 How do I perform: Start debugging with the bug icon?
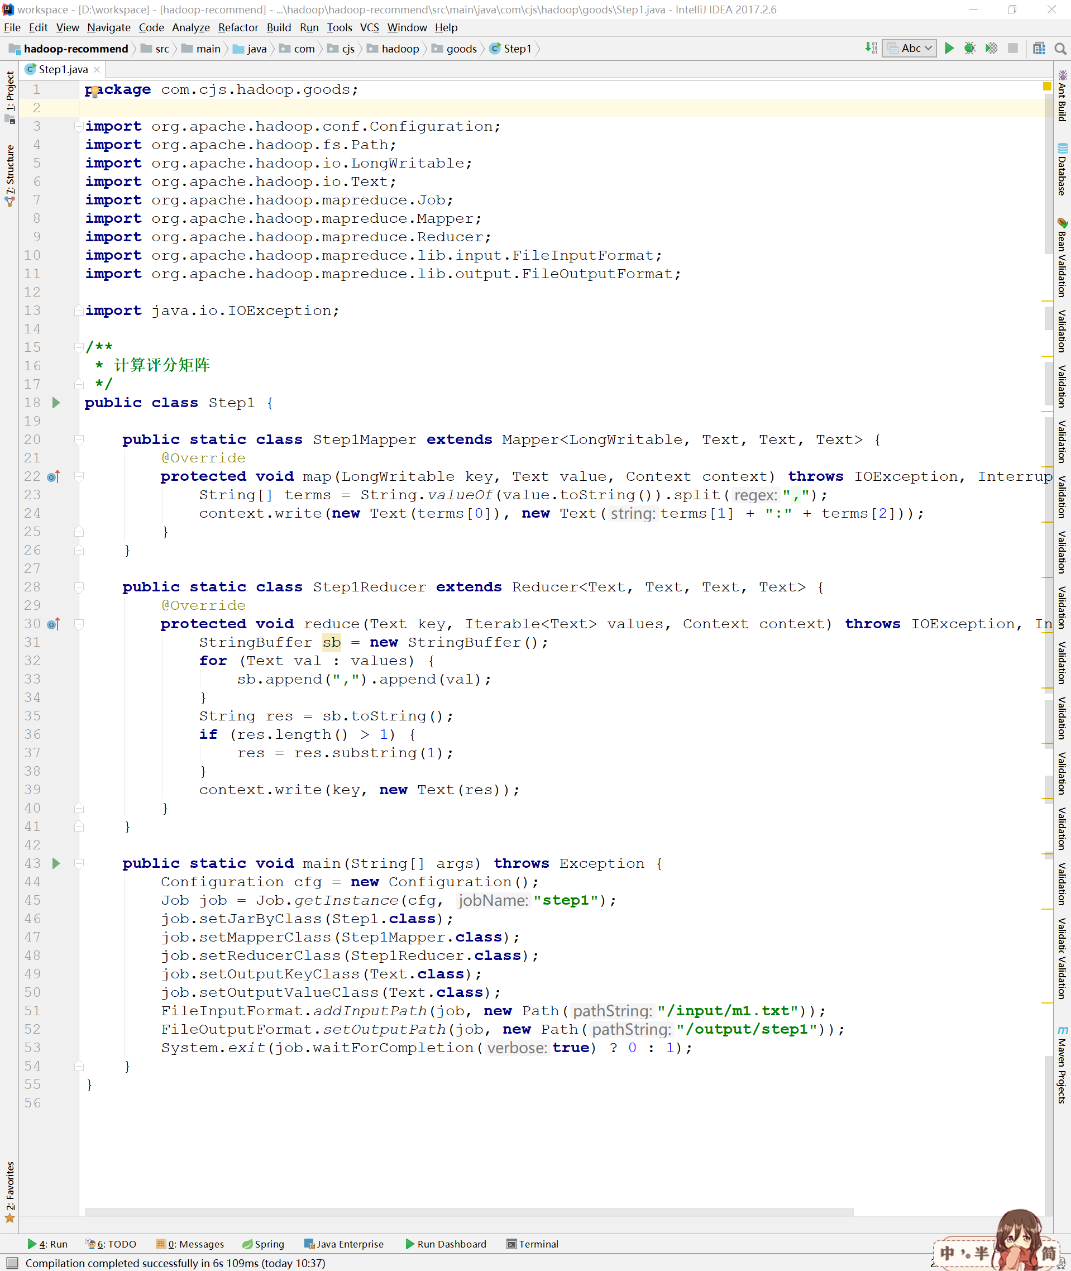[x=969, y=49]
